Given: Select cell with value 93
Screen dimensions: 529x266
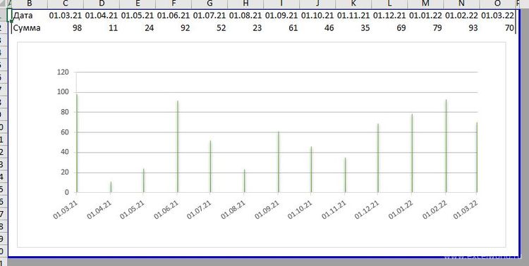Looking at the screenshot, I should pyautogui.click(x=461, y=27).
